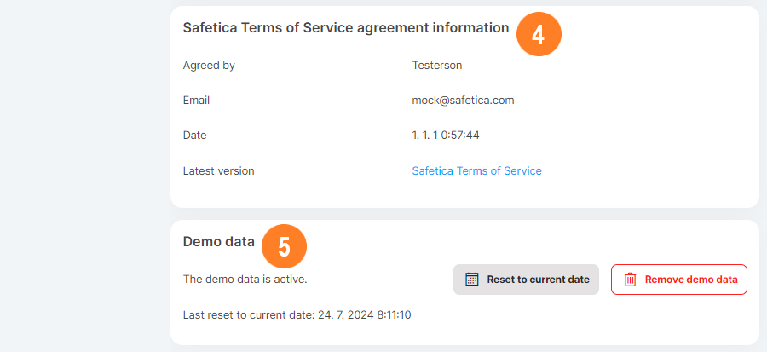The width and height of the screenshot is (767, 352).
Task: Click the Latest version label
Action: pyautogui.click(x=218, y=170)
